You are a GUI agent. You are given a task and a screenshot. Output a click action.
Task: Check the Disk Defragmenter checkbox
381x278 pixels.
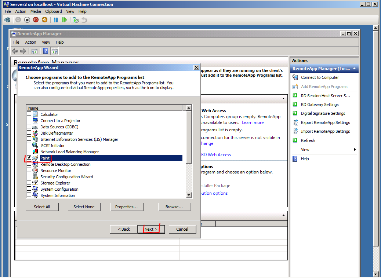29,132
